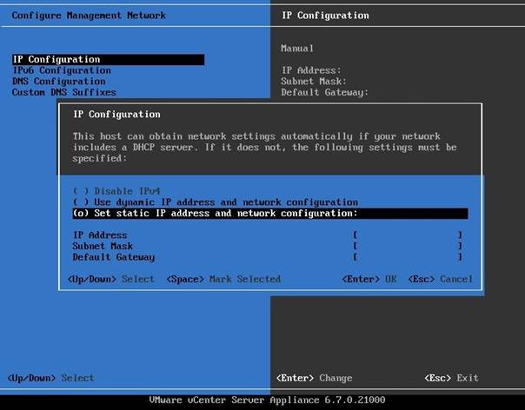The image size is (525, 410).
Task: Click the dialog's <Up/Down> Select hint
Action: [111, 279]
